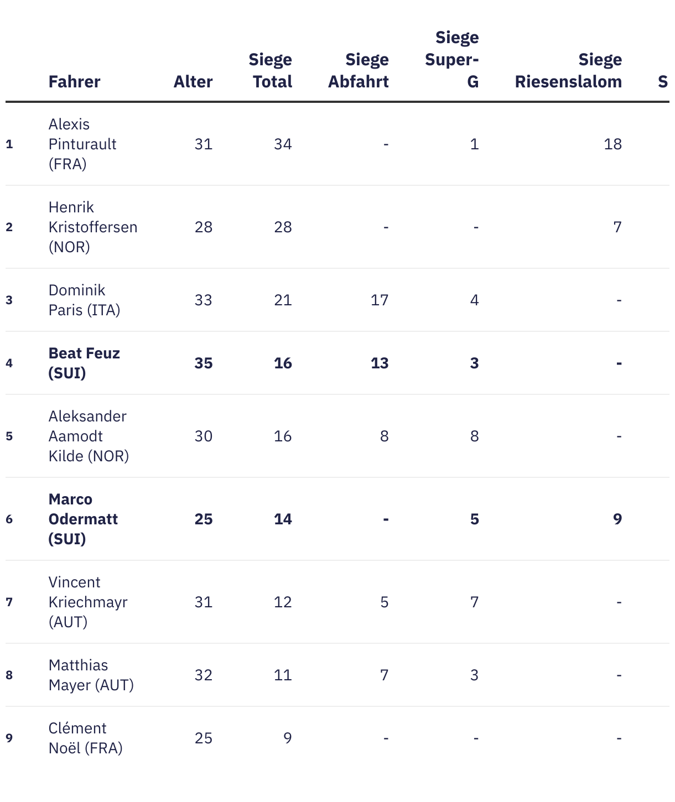Click Pinturault's Riesenslalom wins value 18
Viewport: 675px width, 802px height.
coord(612,144)
